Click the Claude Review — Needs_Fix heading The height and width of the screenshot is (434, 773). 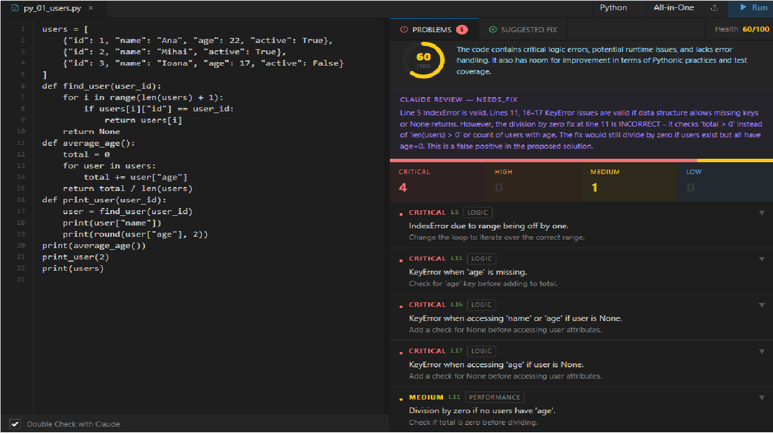click(458, 99)
